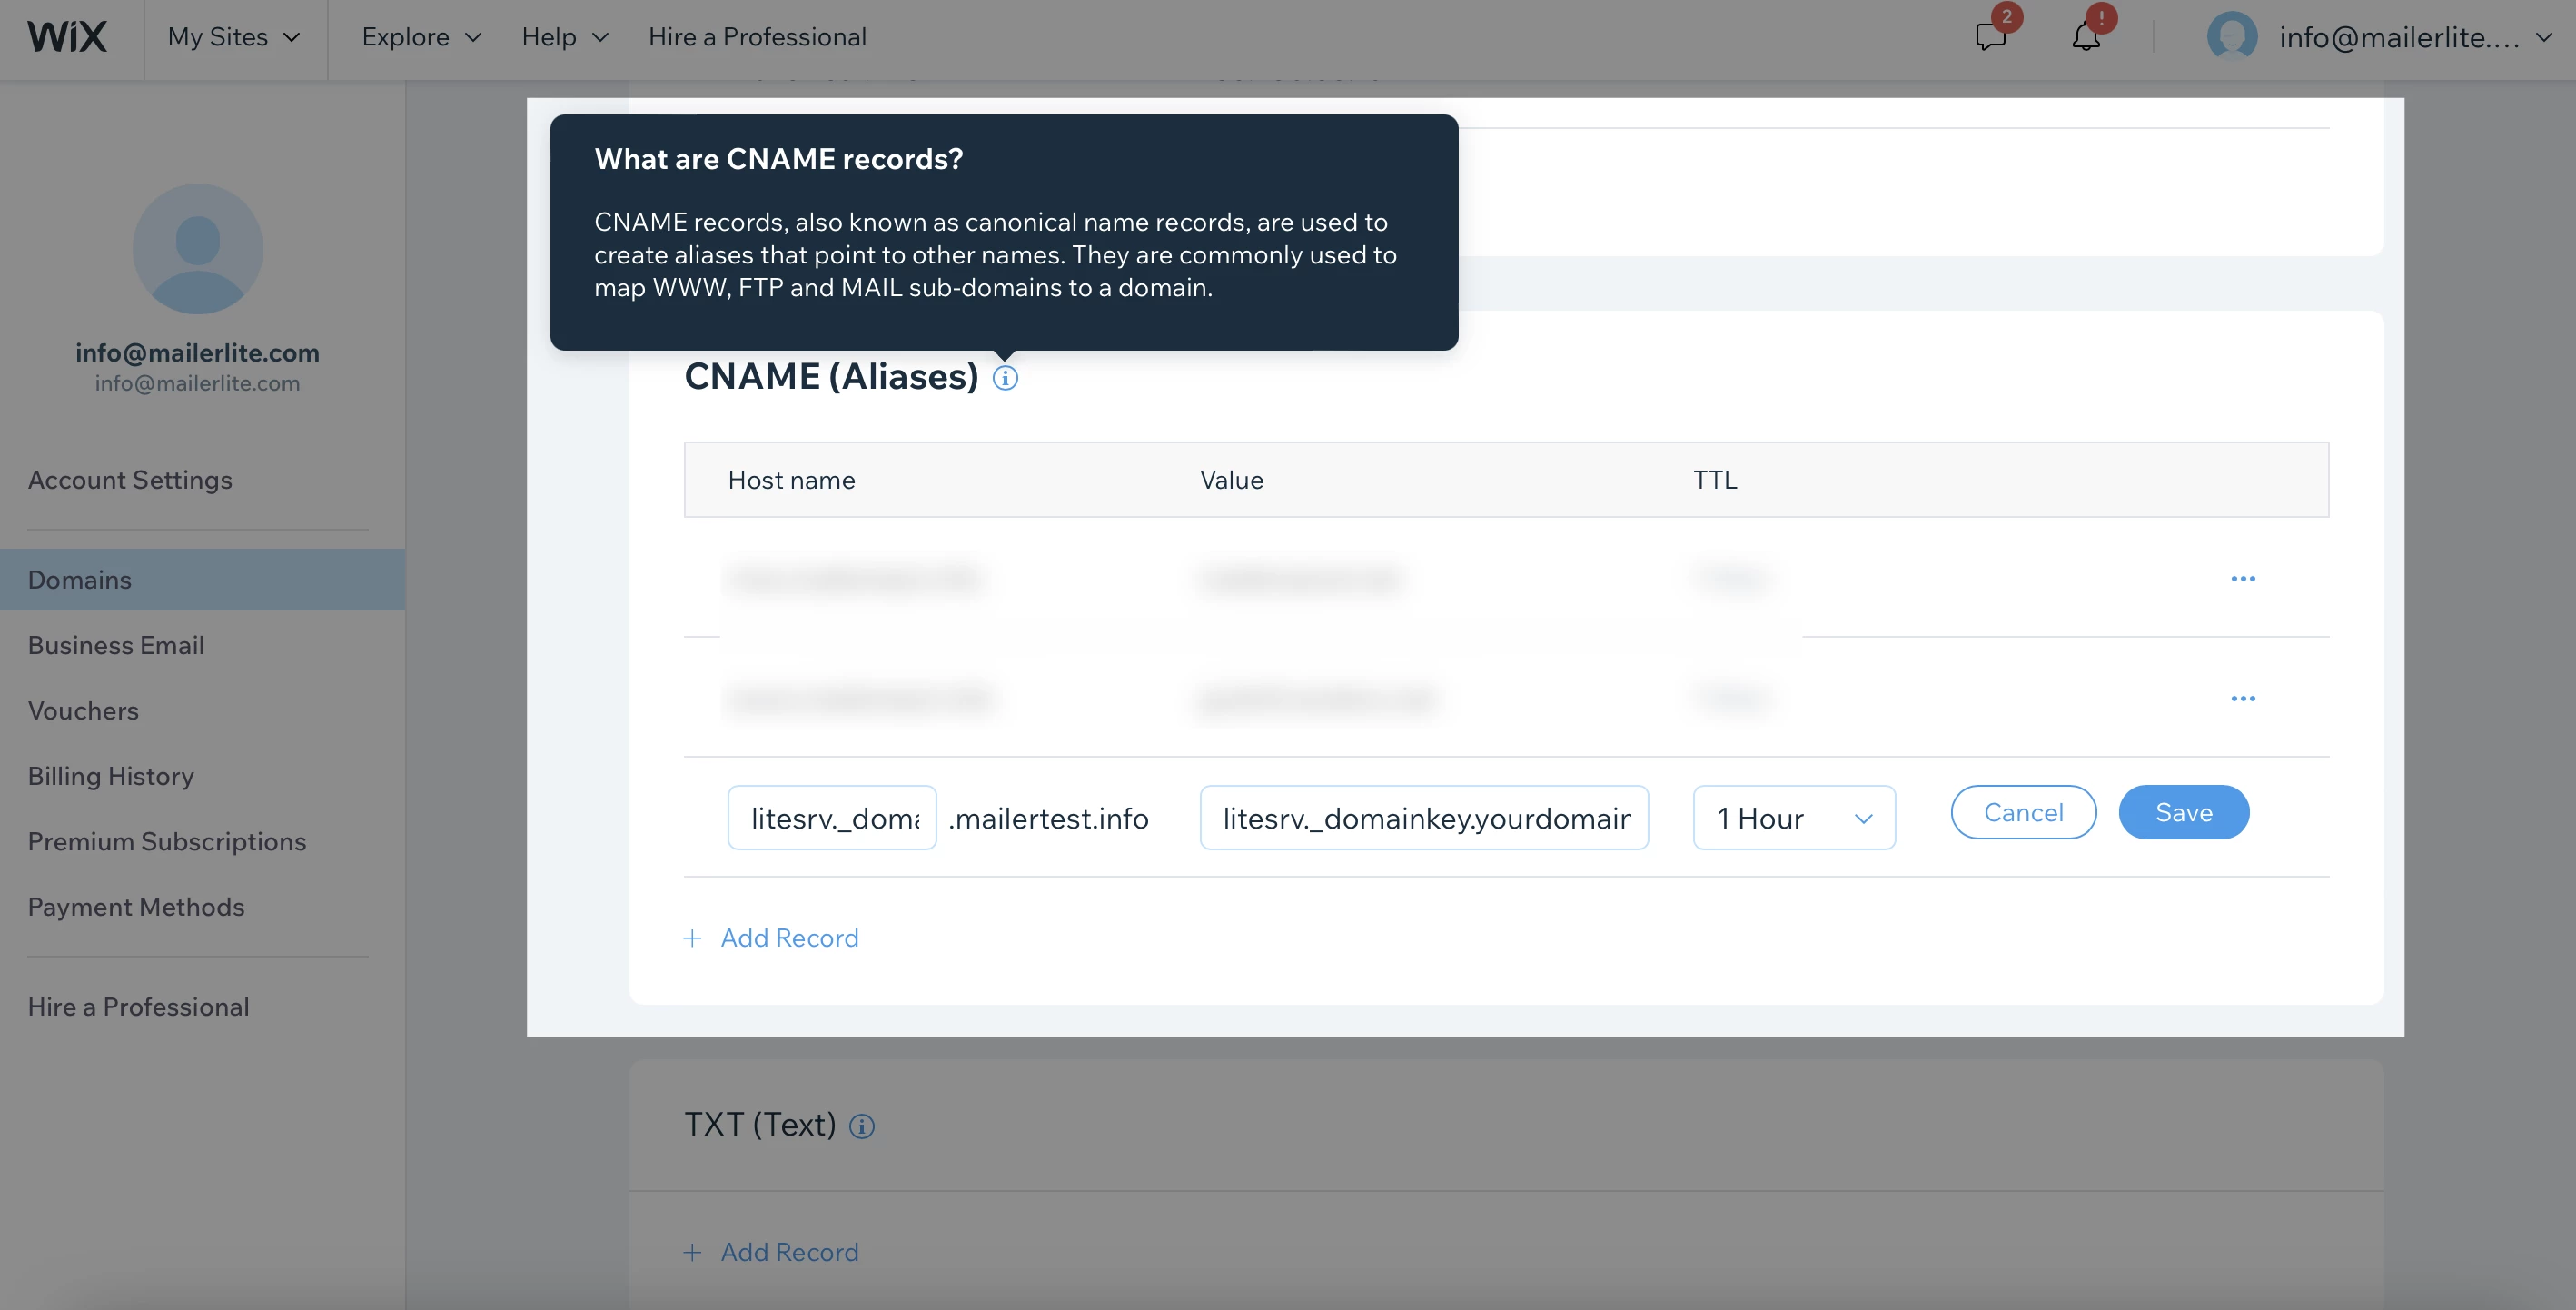Open the 1 Hour TTL dropdown

click(x=1793, y=818)
